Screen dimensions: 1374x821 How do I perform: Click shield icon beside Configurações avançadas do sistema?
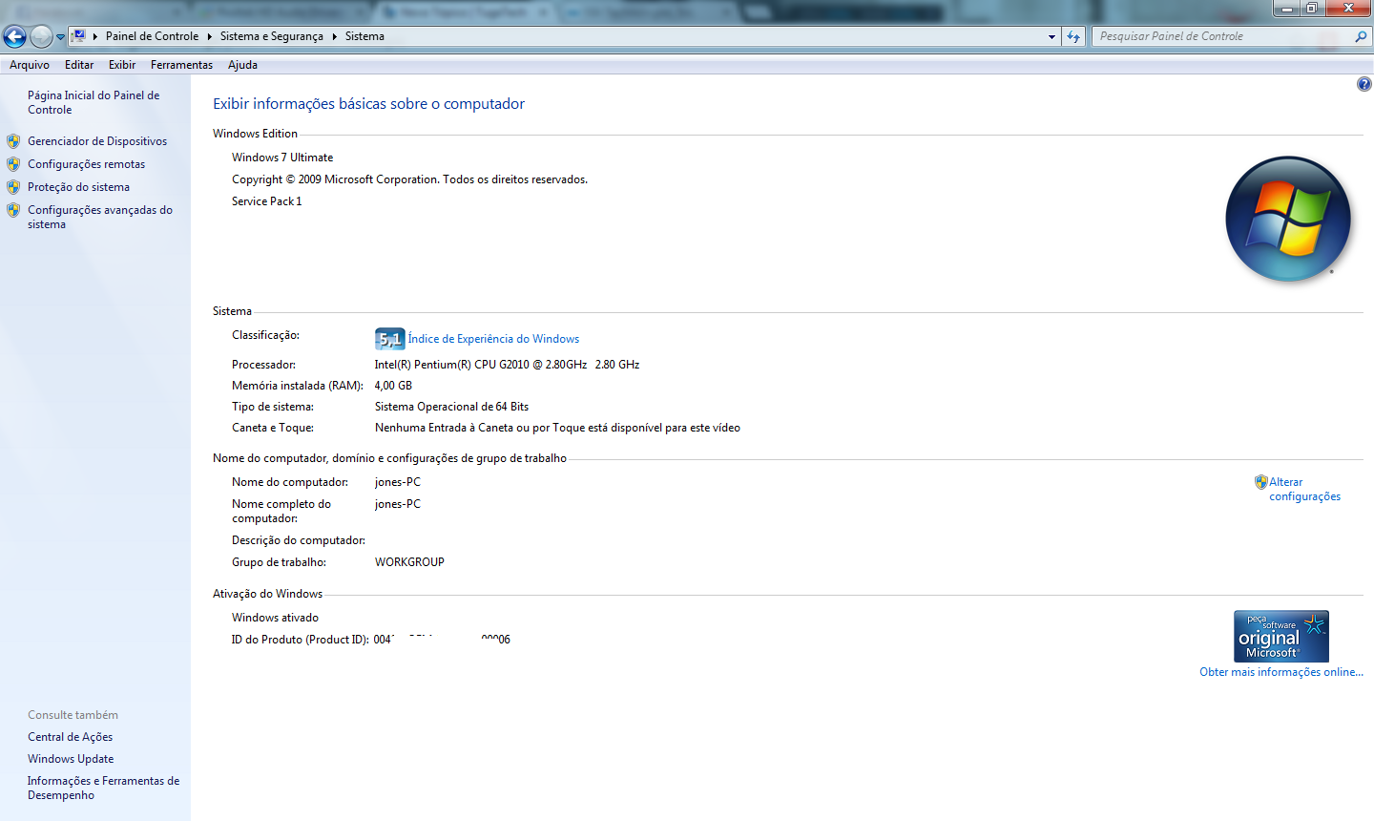pyautogui.click(x=13, y=210)
